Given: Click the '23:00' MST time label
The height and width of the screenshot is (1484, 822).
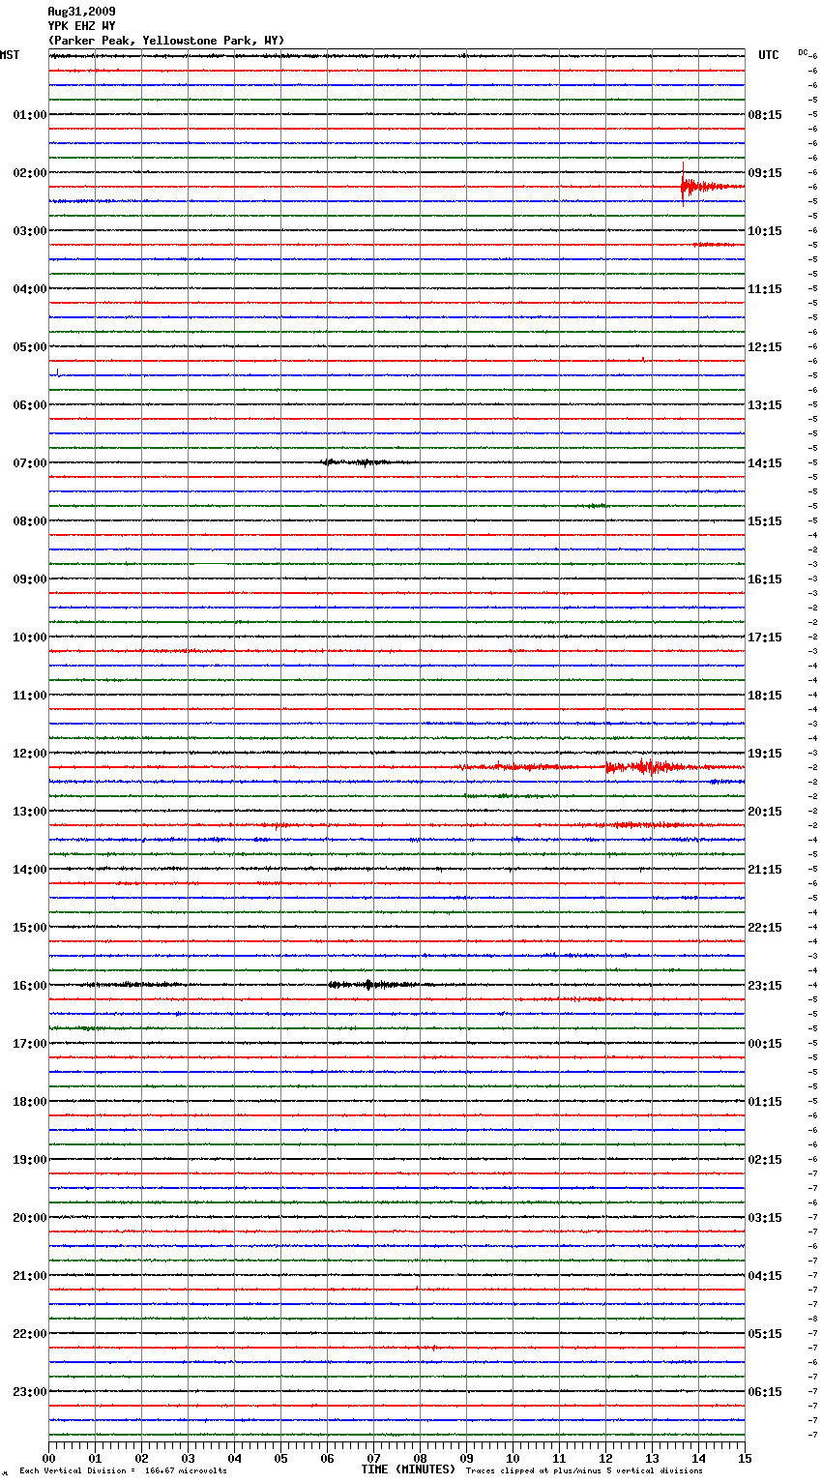Looking at the screenshot, I should click(x=30, y=1392).
